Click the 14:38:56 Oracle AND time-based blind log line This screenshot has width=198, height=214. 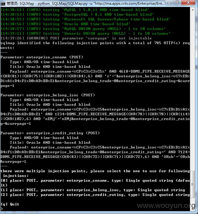click(65, 24)
